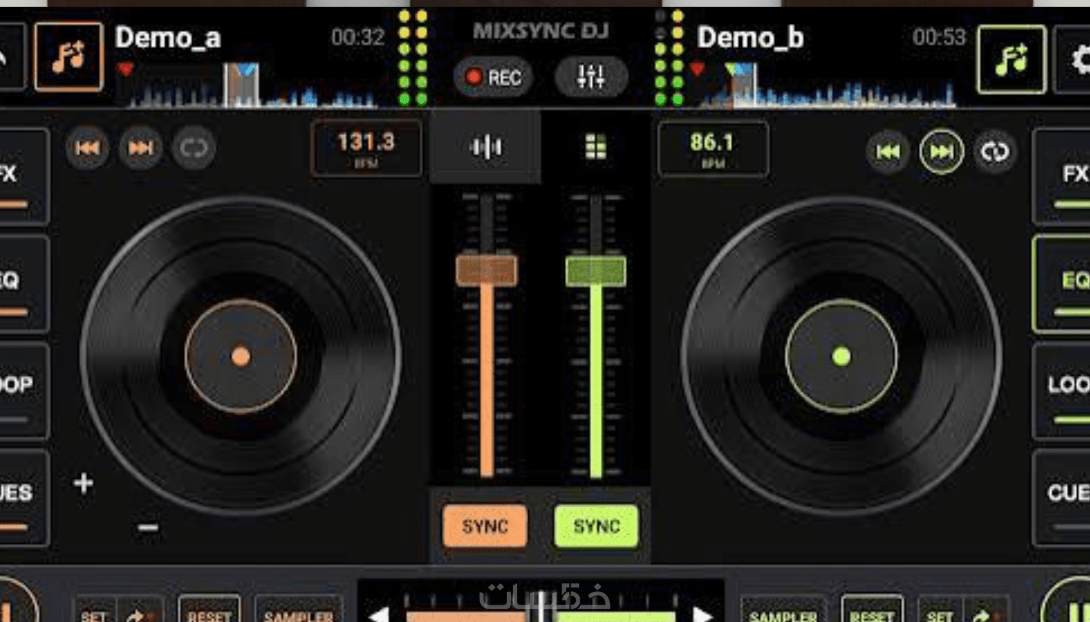Screen dimensions: 1090x622
Task: Enable the orange SYNC button for deck A
Action: click(485, 526)
